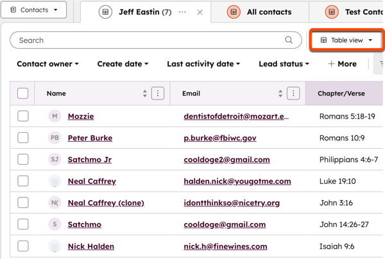The height and width of the screenshot is (259, 385).
Task: Open the Table view dropdown
Action: [346, 40]
